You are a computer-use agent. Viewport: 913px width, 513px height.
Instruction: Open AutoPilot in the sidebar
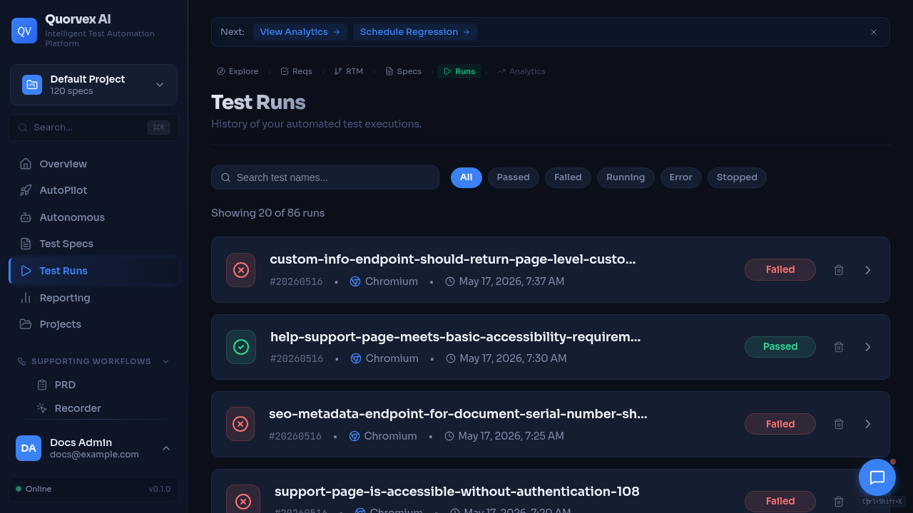click(x=93, y=190)
